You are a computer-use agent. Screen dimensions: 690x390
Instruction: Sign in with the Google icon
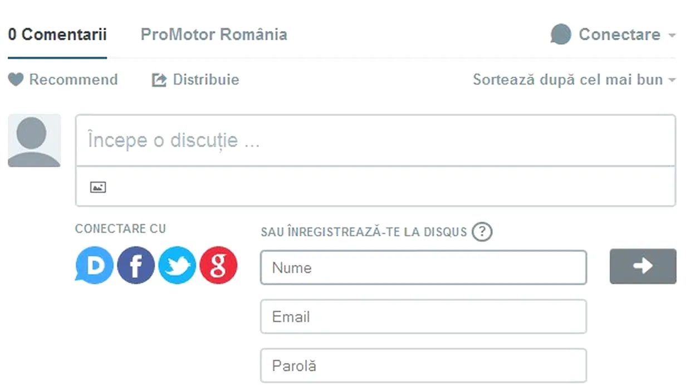coord(218,266)
